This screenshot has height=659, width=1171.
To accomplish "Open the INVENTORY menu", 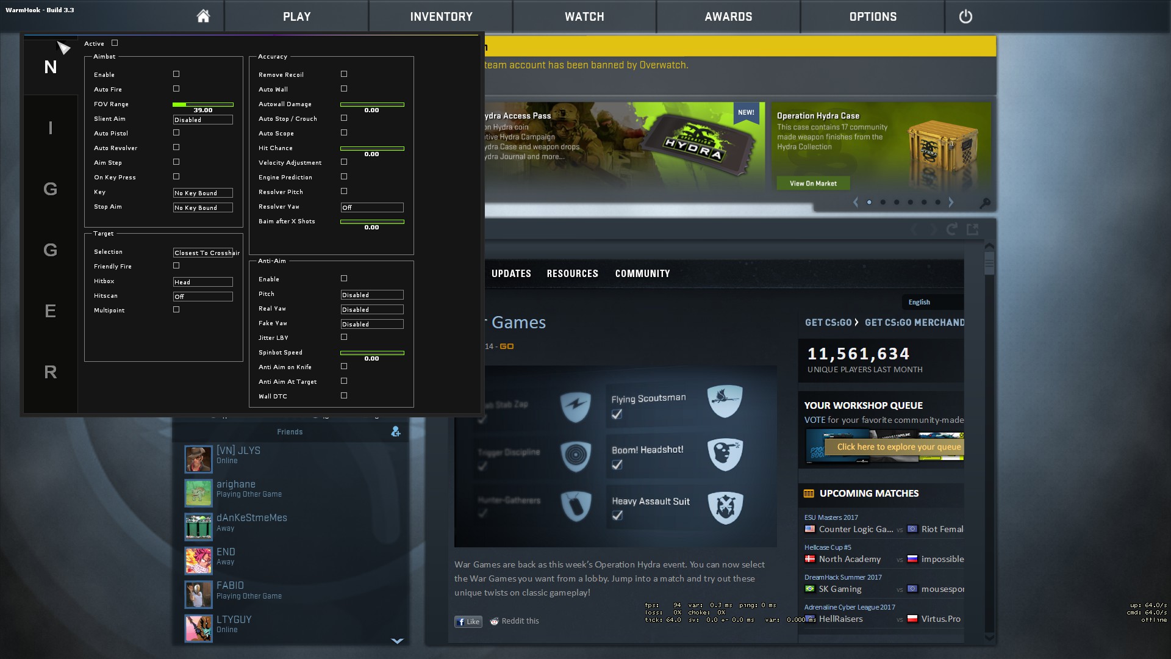I will [x=441, y=16].
